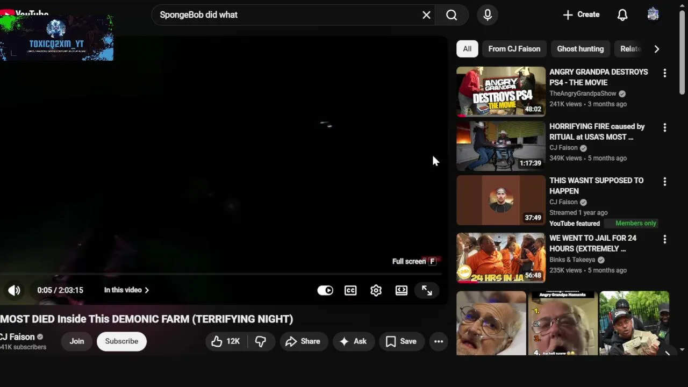
Task: Open the Angry Grandpa Destroys PS4 thumbnail
Action: coord(501,91)
